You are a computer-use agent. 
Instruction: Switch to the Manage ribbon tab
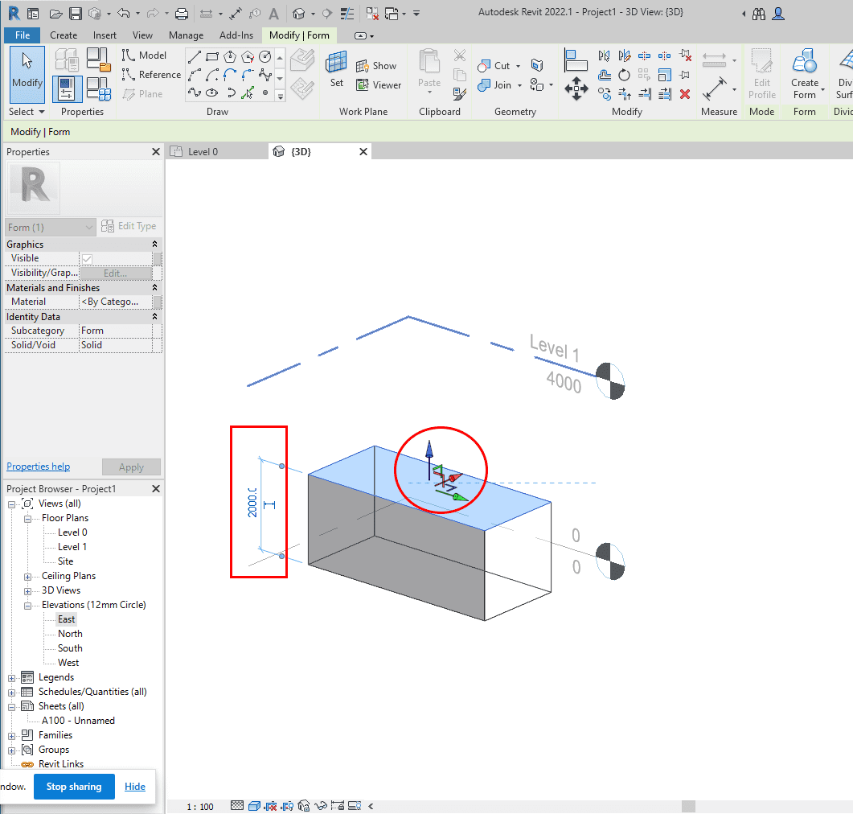[x=186, y=35]
